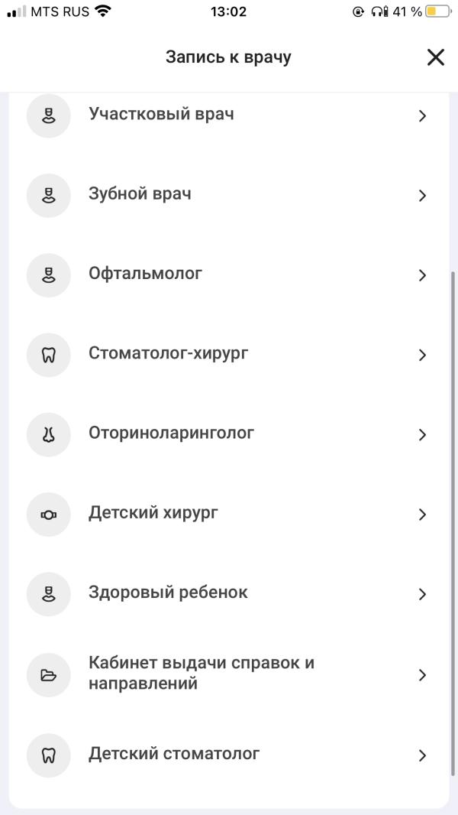Close the Запись к врачу screen
The width and height of the screenshot is (458, 815).
coord(436,57)
